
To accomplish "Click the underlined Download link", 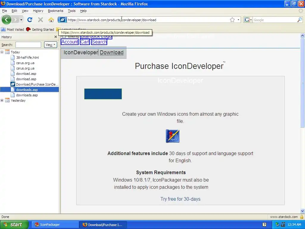I will [112, 52].
